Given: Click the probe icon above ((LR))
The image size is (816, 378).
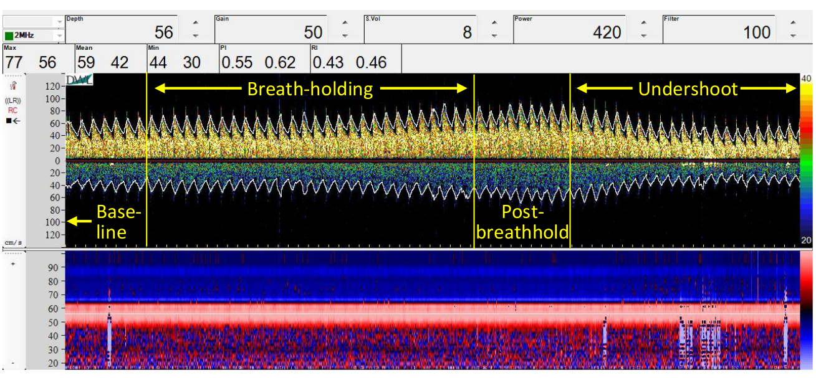Looking at the screenshot, I should coord(12,86).
